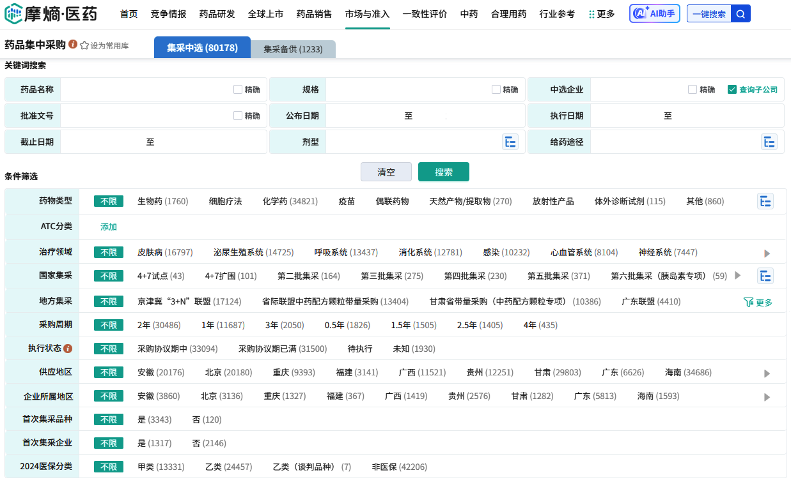The image size is (791, 482).
Task: Click the 清空 button to reset
Action: click(x=386, y=172)
